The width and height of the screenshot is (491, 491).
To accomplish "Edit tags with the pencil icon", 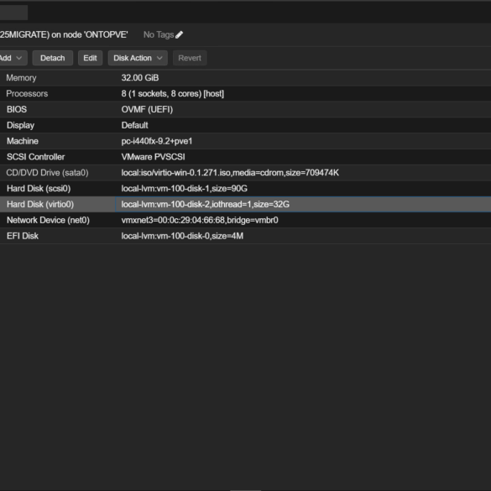I will pos(179,34).
